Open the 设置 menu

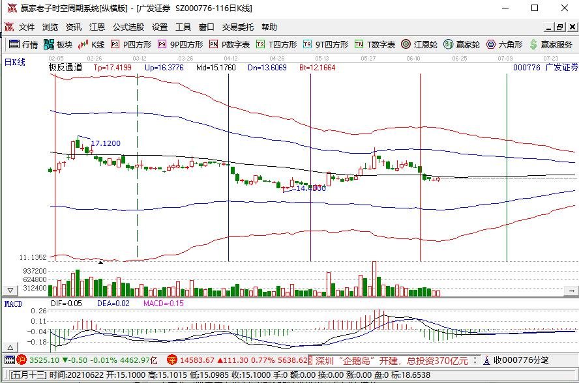point(160,27)
